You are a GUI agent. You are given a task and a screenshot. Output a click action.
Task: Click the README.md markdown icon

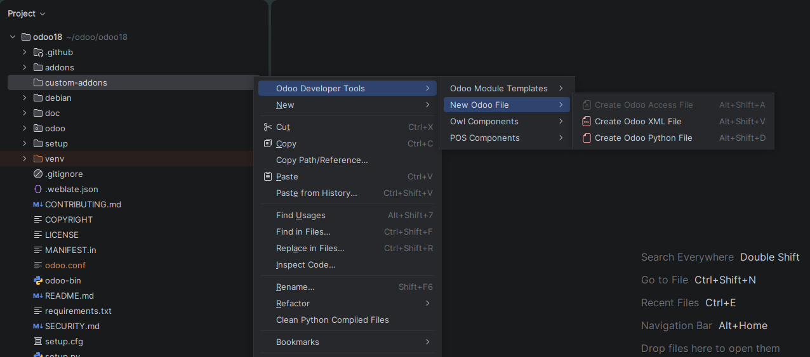coord(38,295)
